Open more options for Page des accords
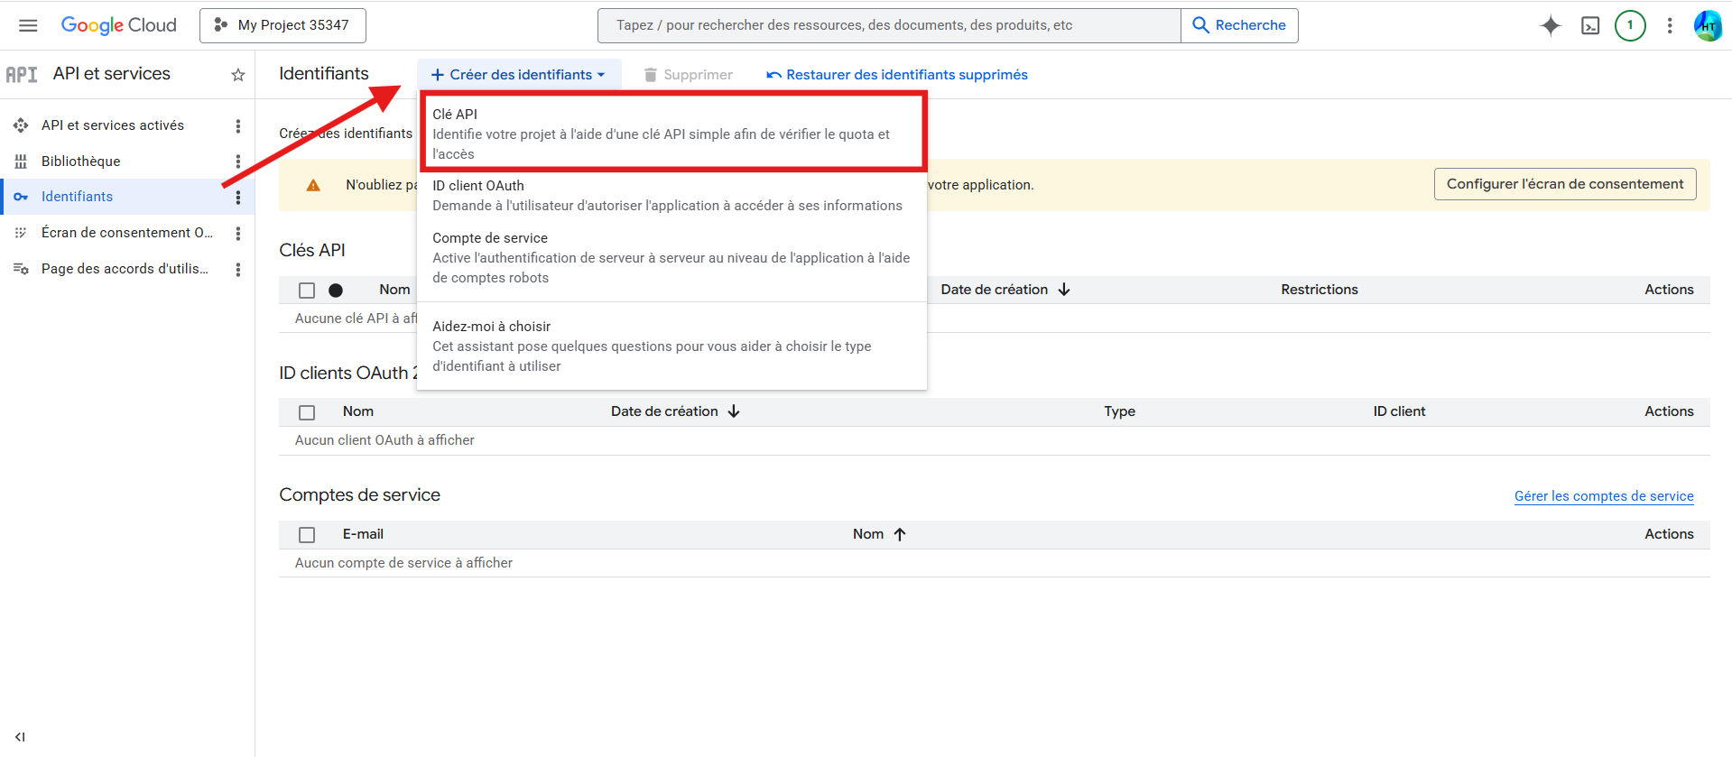 [x=238, y=270]
